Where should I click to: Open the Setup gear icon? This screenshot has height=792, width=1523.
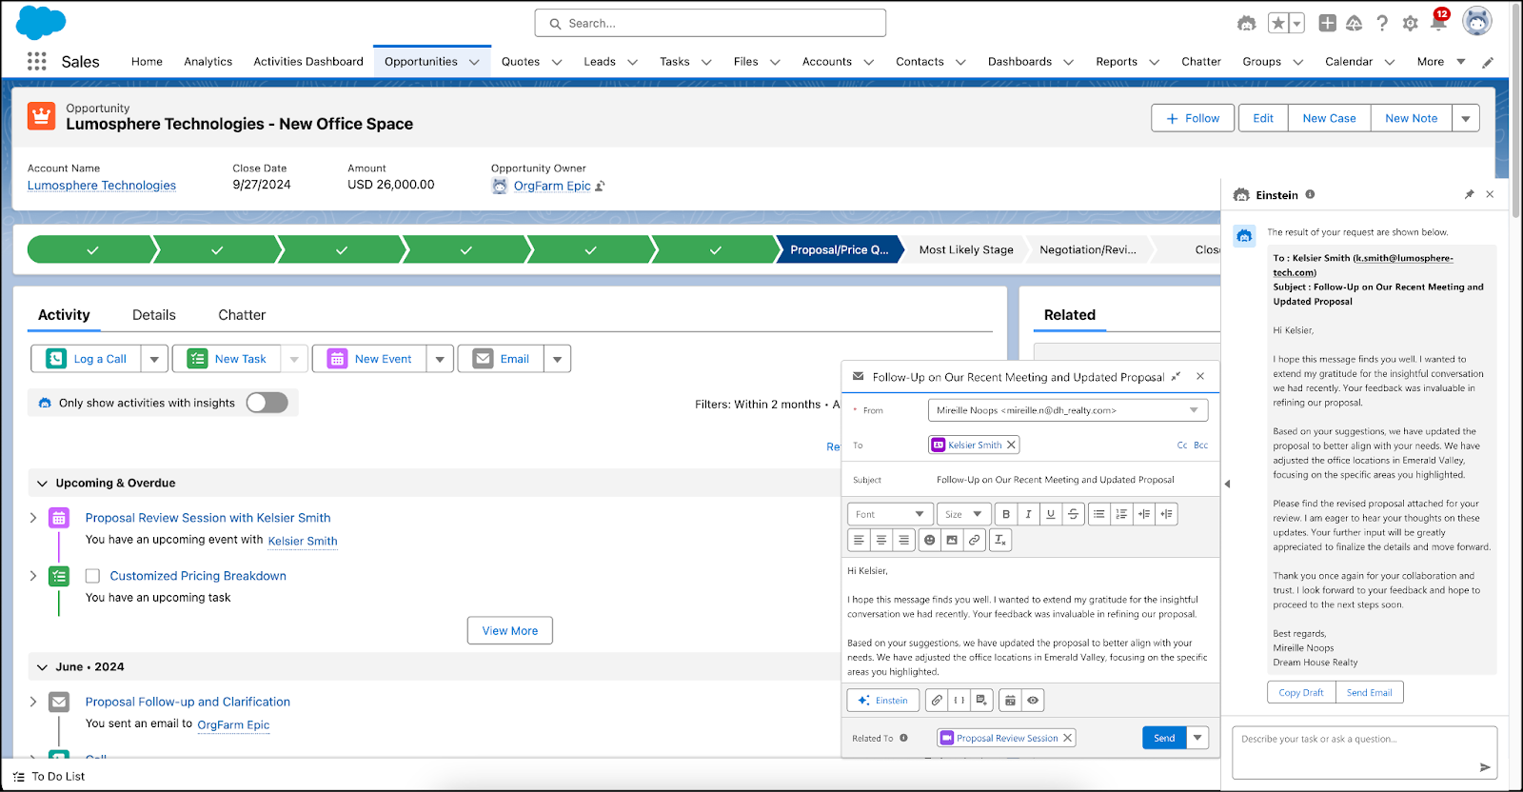pyautogui.click(x=1411, y=23)
